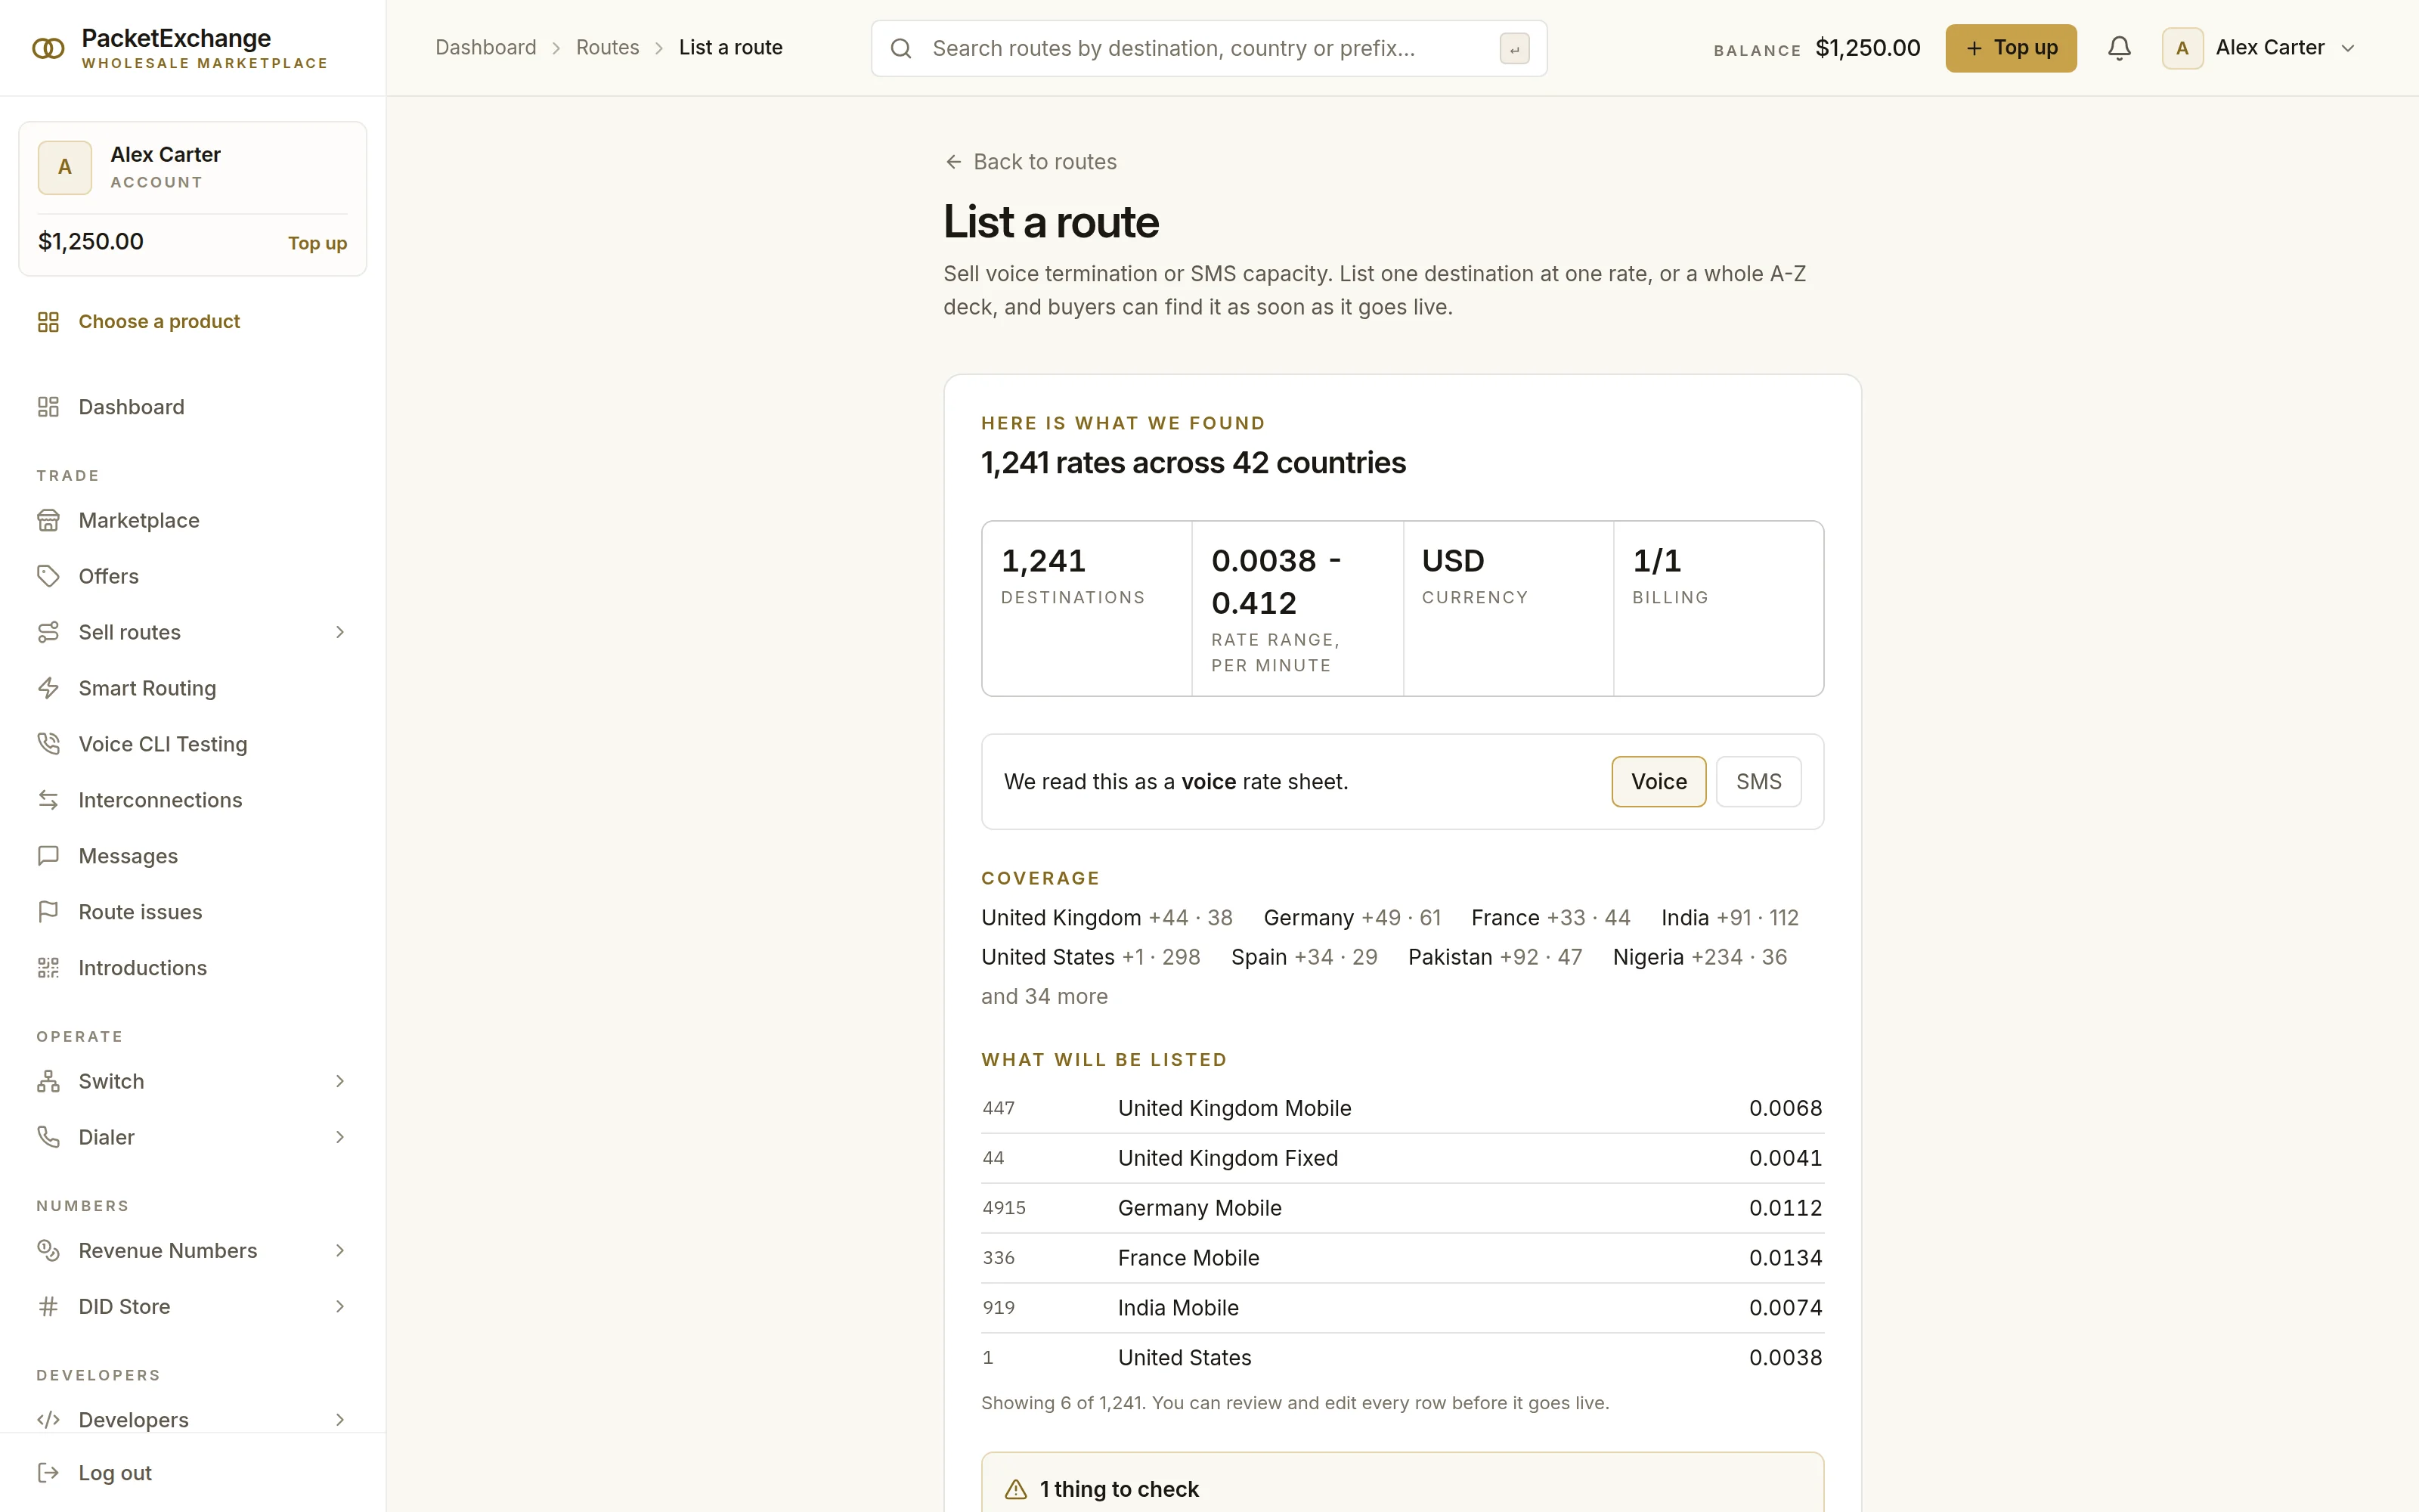Click the United Kingdom Mobile row

pos(1402,1108)
